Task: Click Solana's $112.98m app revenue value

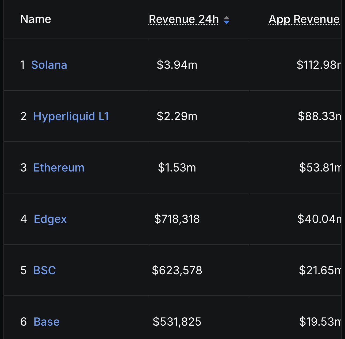Action: tap(319, 65)
